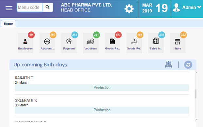Switch to the Home tab
The height and width of the screenshot is (127, 203).
8,24
